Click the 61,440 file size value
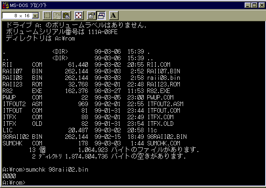This screenshot has width=266, height=188. click(78, 65)
